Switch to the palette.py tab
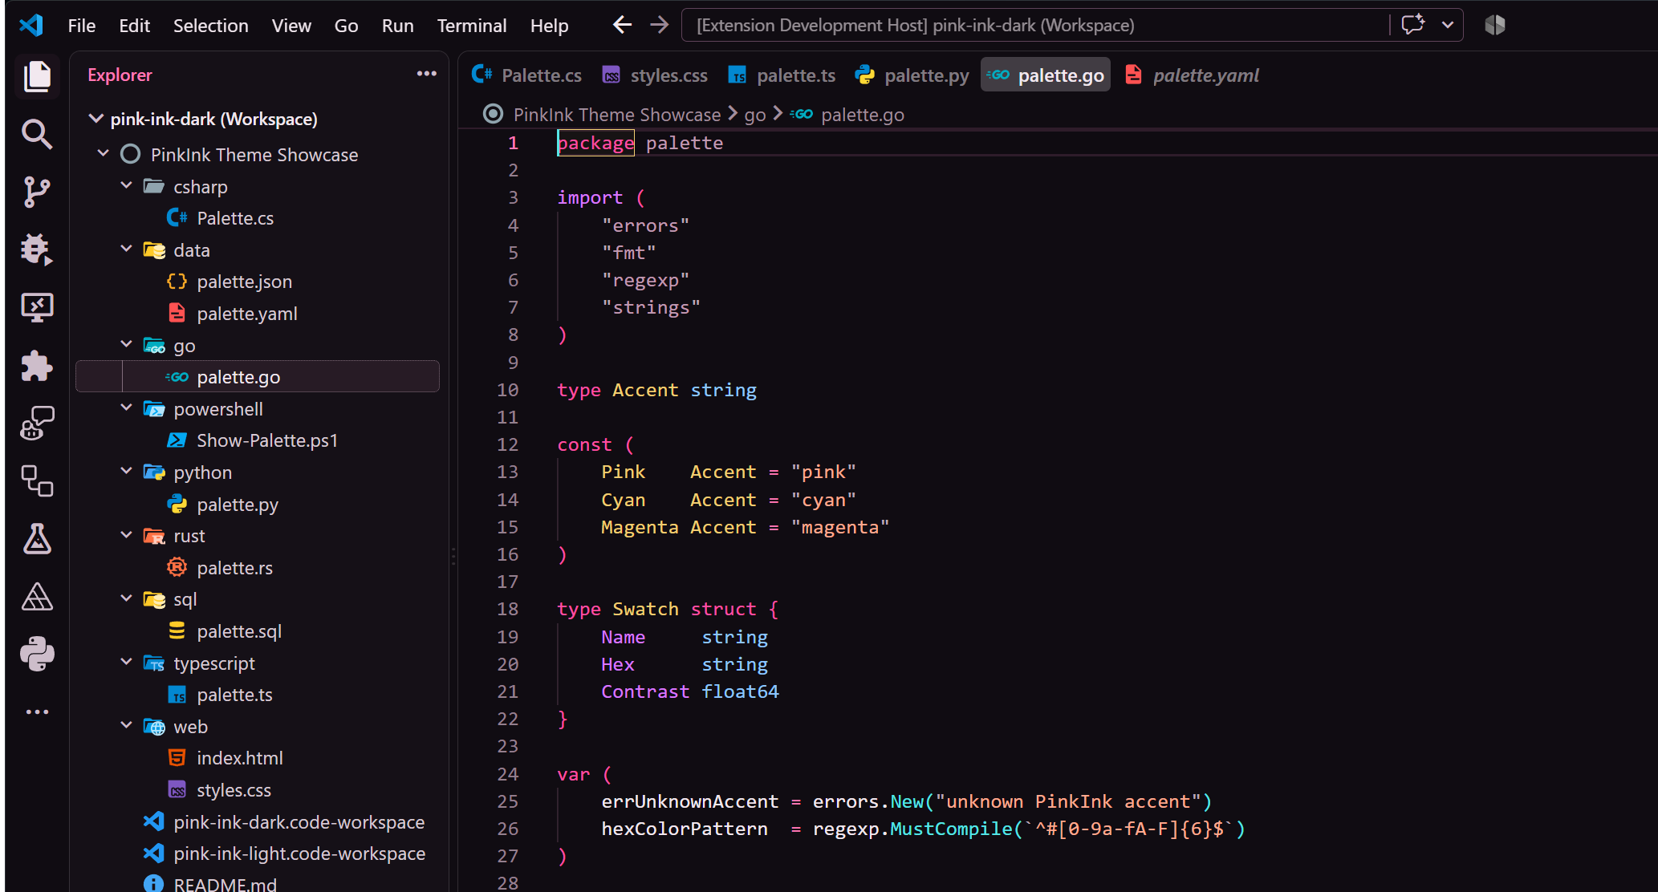This screenshot has width=1658, height=892. 912,75
